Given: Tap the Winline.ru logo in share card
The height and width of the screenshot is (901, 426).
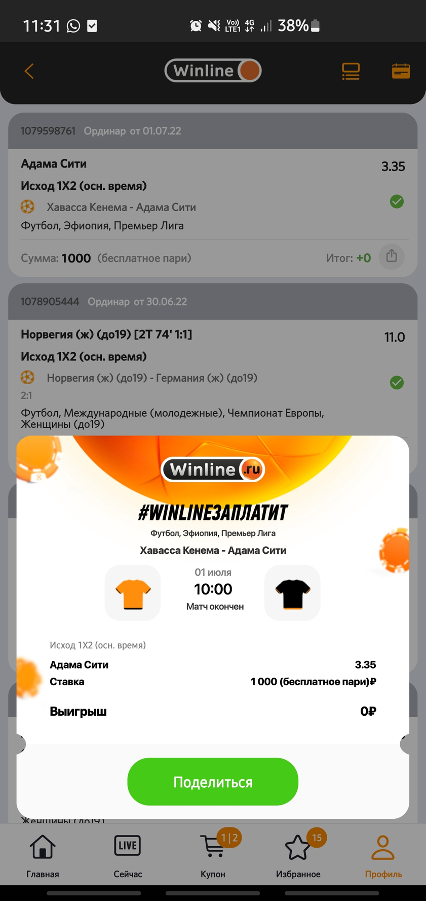Looking at the screenshot, I should coord(213,470).
